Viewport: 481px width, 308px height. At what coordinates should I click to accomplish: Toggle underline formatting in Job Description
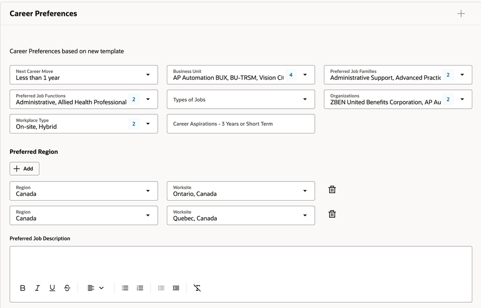point(52,288)
